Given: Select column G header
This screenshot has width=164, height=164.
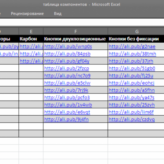Looking at the screenshot, I should [x=137, y=31].
